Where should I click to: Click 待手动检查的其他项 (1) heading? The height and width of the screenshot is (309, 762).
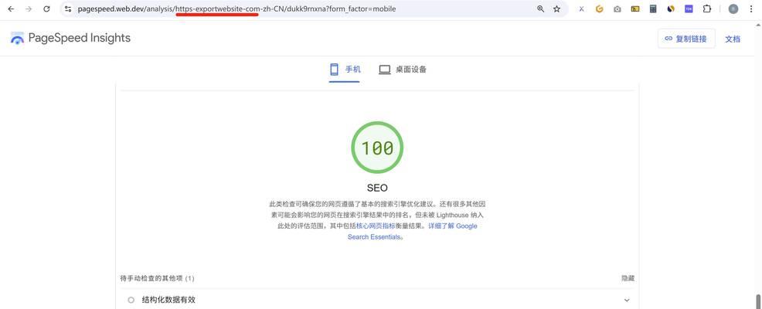click(157, 278)
